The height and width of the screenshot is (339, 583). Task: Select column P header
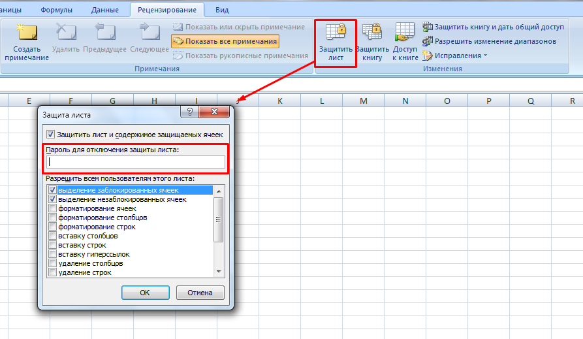pyautogui.click(x=489, y=101)
